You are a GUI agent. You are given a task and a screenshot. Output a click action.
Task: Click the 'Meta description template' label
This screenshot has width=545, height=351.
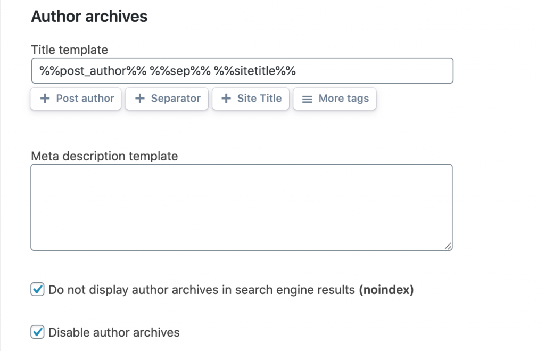pyautogui.click(x=104, y=156)
